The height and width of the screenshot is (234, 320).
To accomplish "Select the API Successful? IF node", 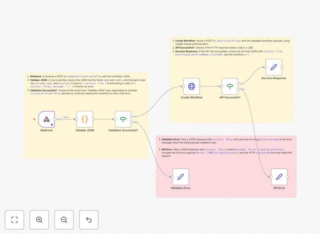I will [x=230, y=86].
